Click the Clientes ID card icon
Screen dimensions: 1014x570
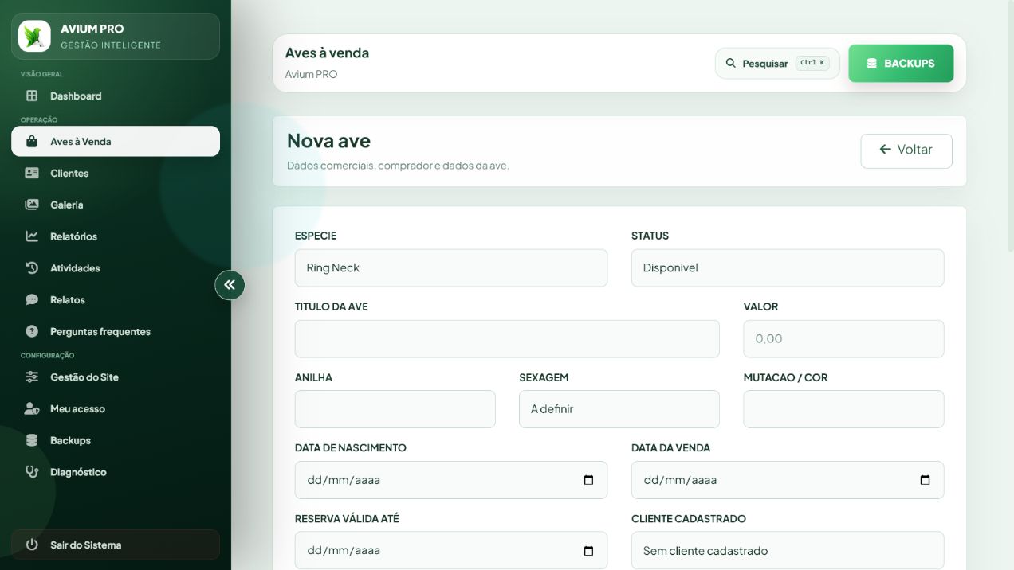32,173
